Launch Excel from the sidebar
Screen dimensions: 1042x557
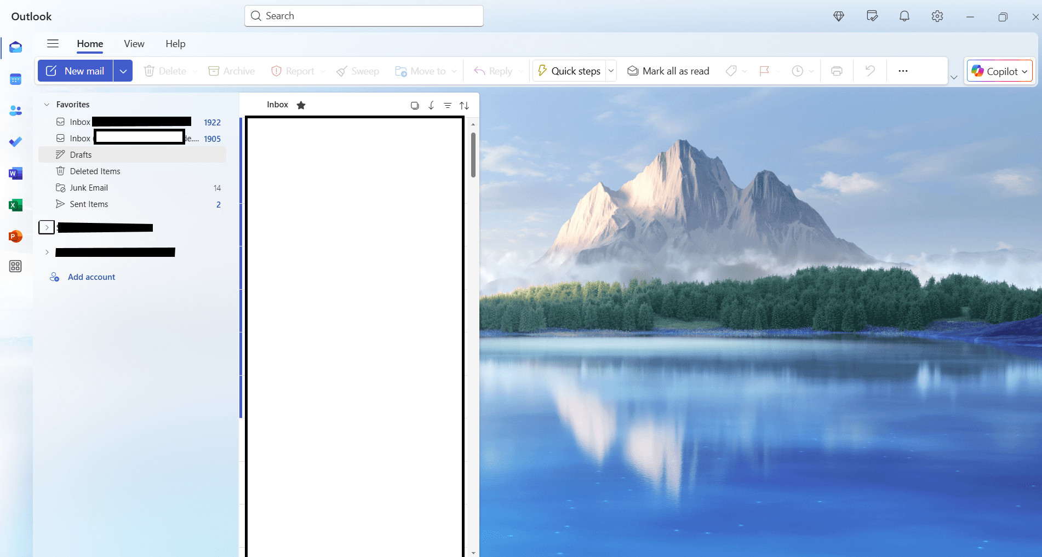click(15, 205)
